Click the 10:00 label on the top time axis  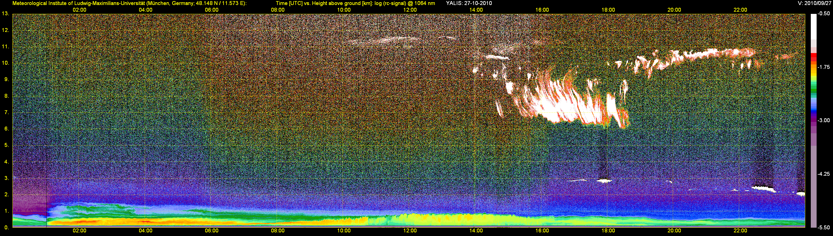coord(344,10)
